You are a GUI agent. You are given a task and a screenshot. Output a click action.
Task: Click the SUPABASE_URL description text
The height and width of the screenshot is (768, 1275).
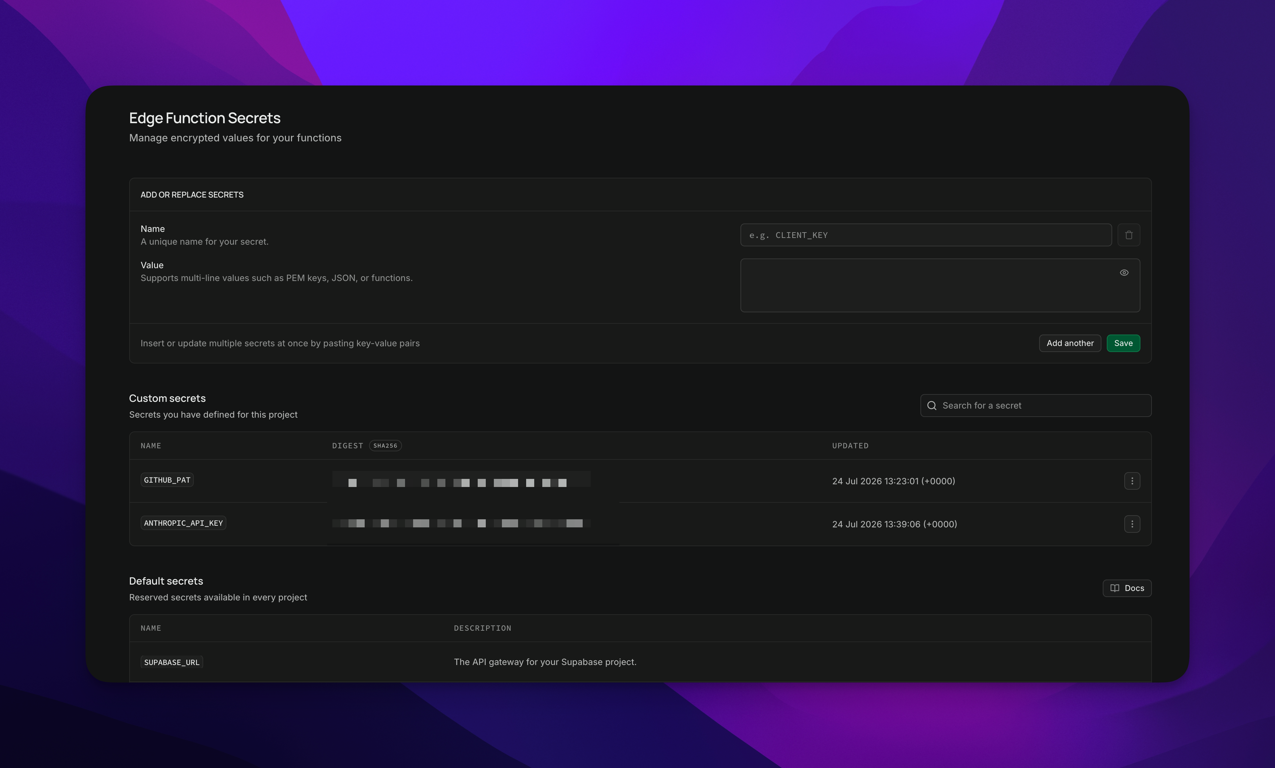(x=545, y=662)
